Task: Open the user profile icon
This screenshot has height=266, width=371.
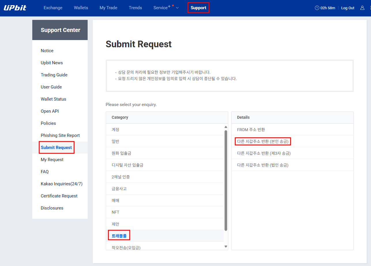Action: (x=362, y=8)
